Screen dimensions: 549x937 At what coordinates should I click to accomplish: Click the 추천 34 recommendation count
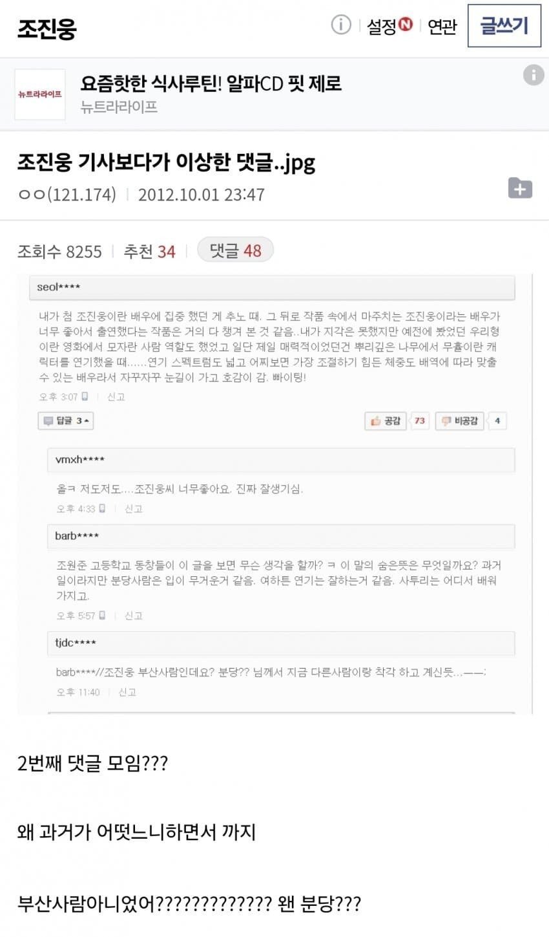click(149, 252)
